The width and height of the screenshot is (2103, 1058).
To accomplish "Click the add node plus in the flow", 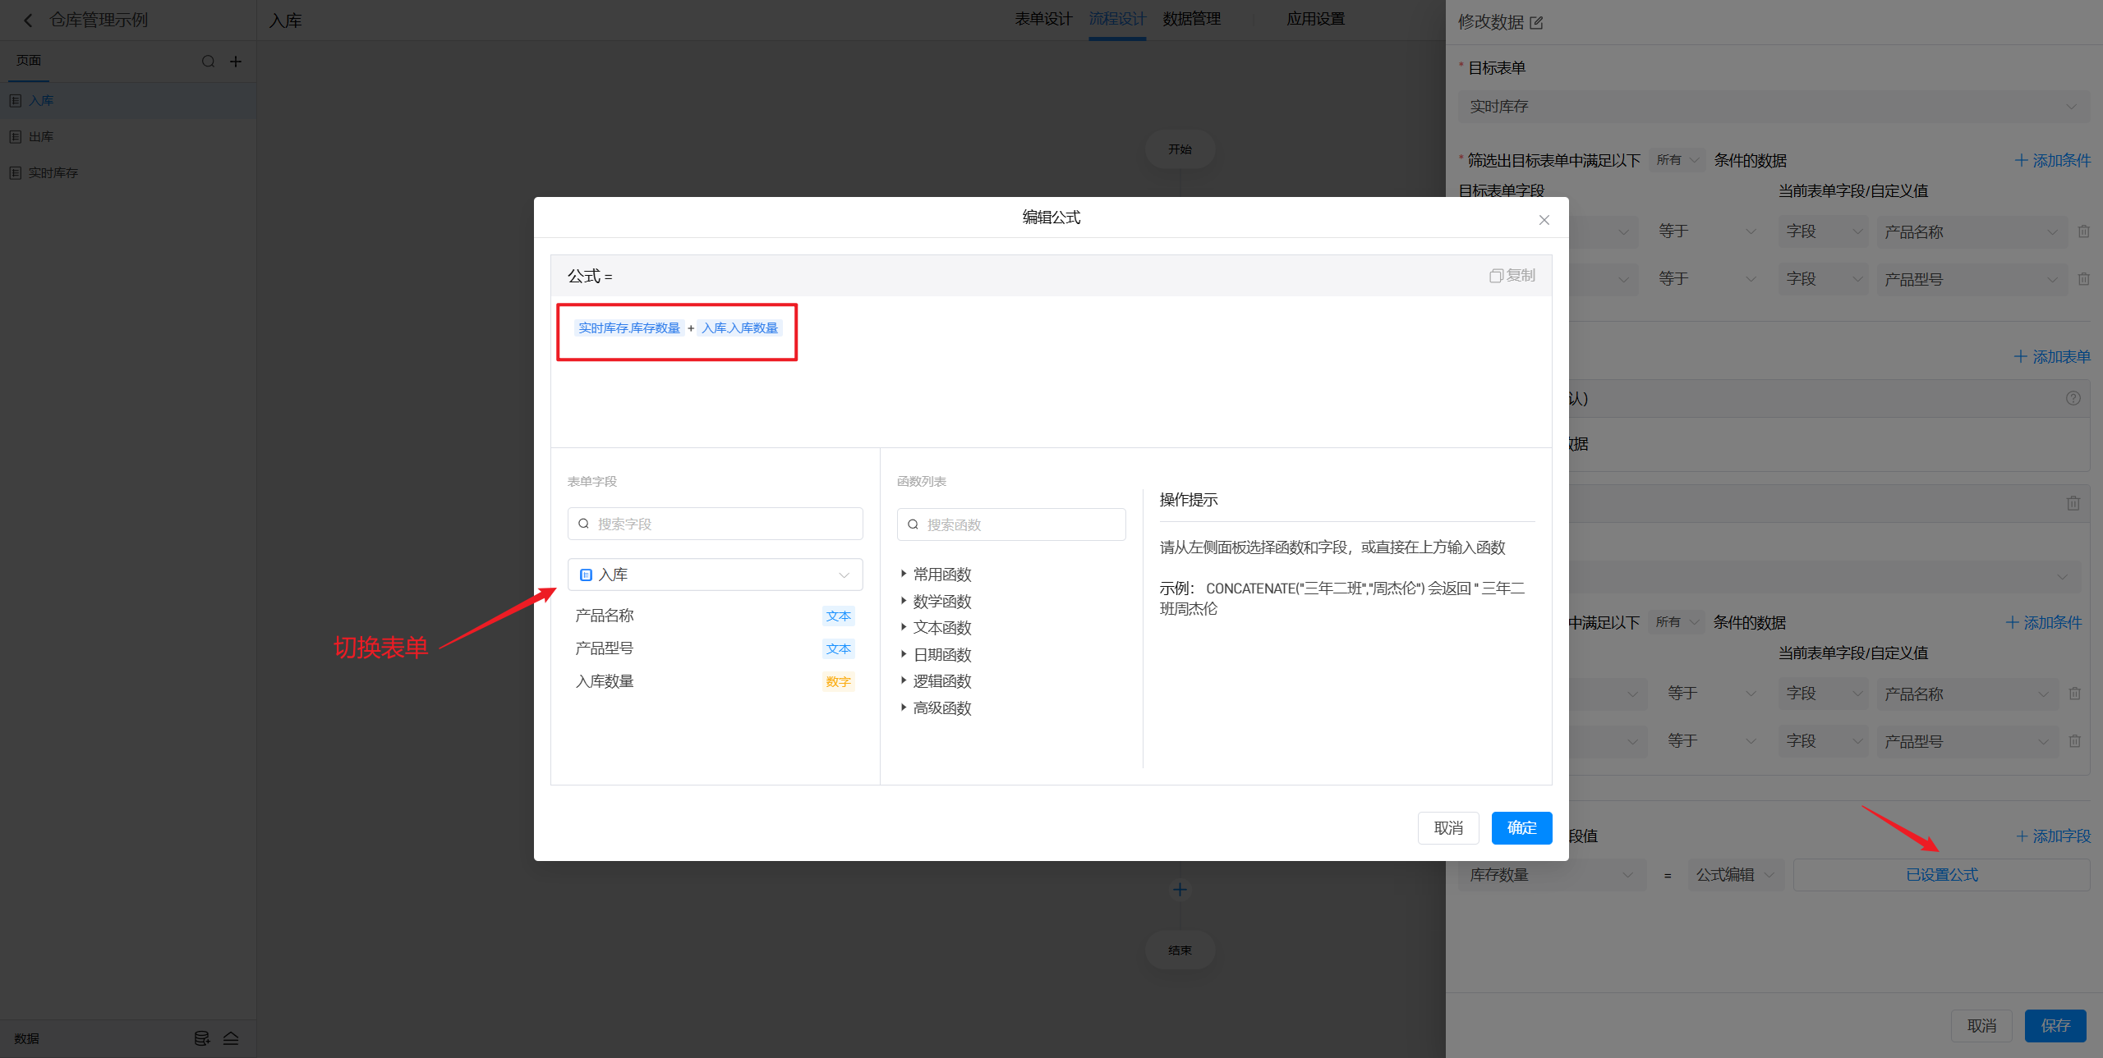I will pyautogui.click(x=1180, y=890).
